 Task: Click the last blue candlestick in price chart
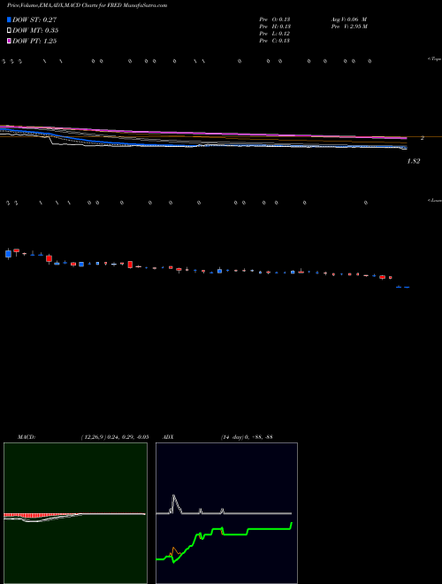click(407, 288)
